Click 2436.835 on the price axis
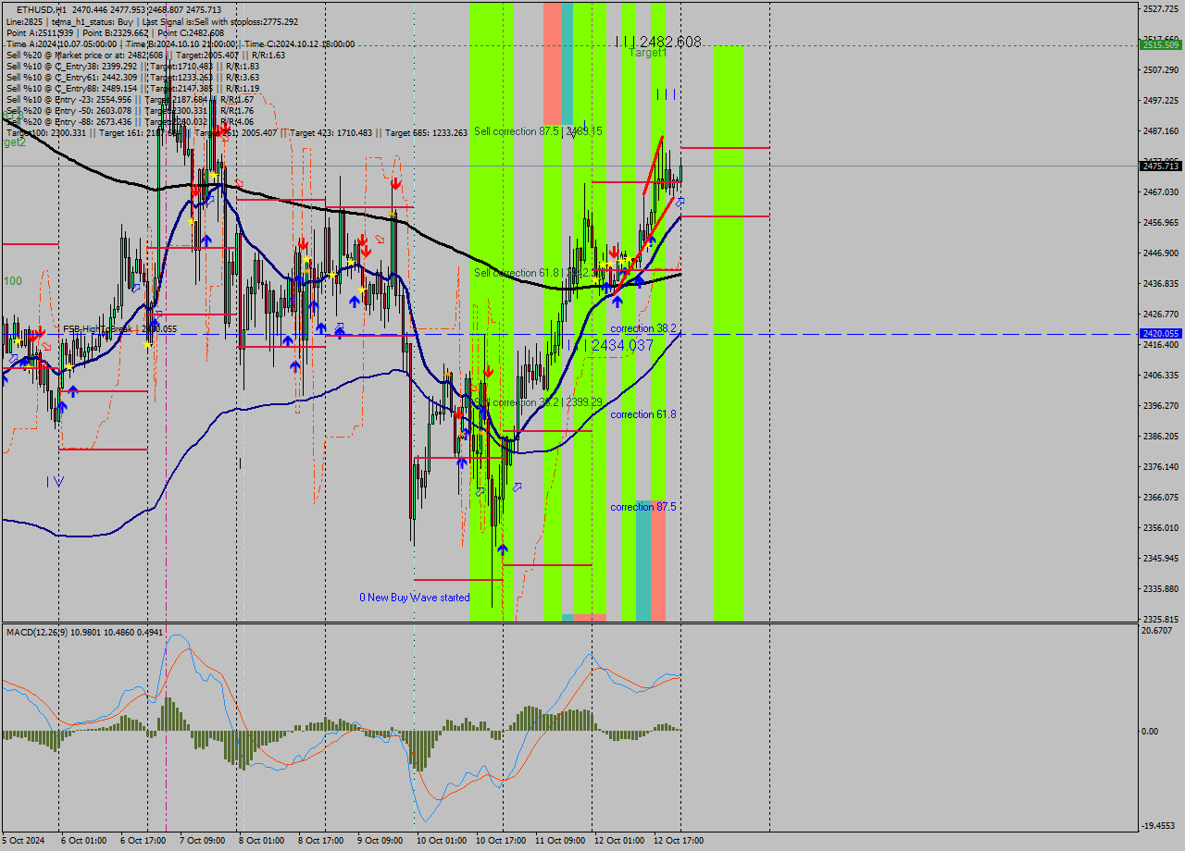 [x=1161, y=283]
